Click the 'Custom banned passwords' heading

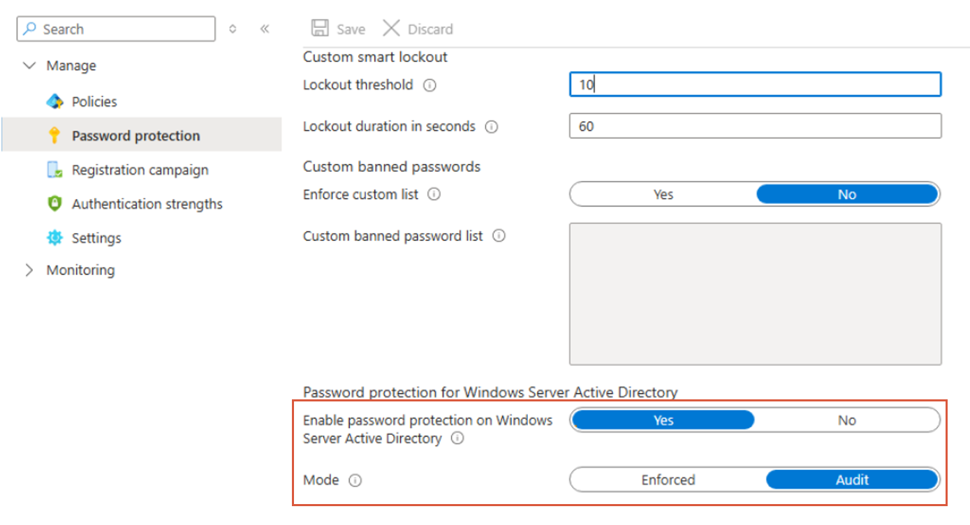pyautogui.click(x=392, y=167)
